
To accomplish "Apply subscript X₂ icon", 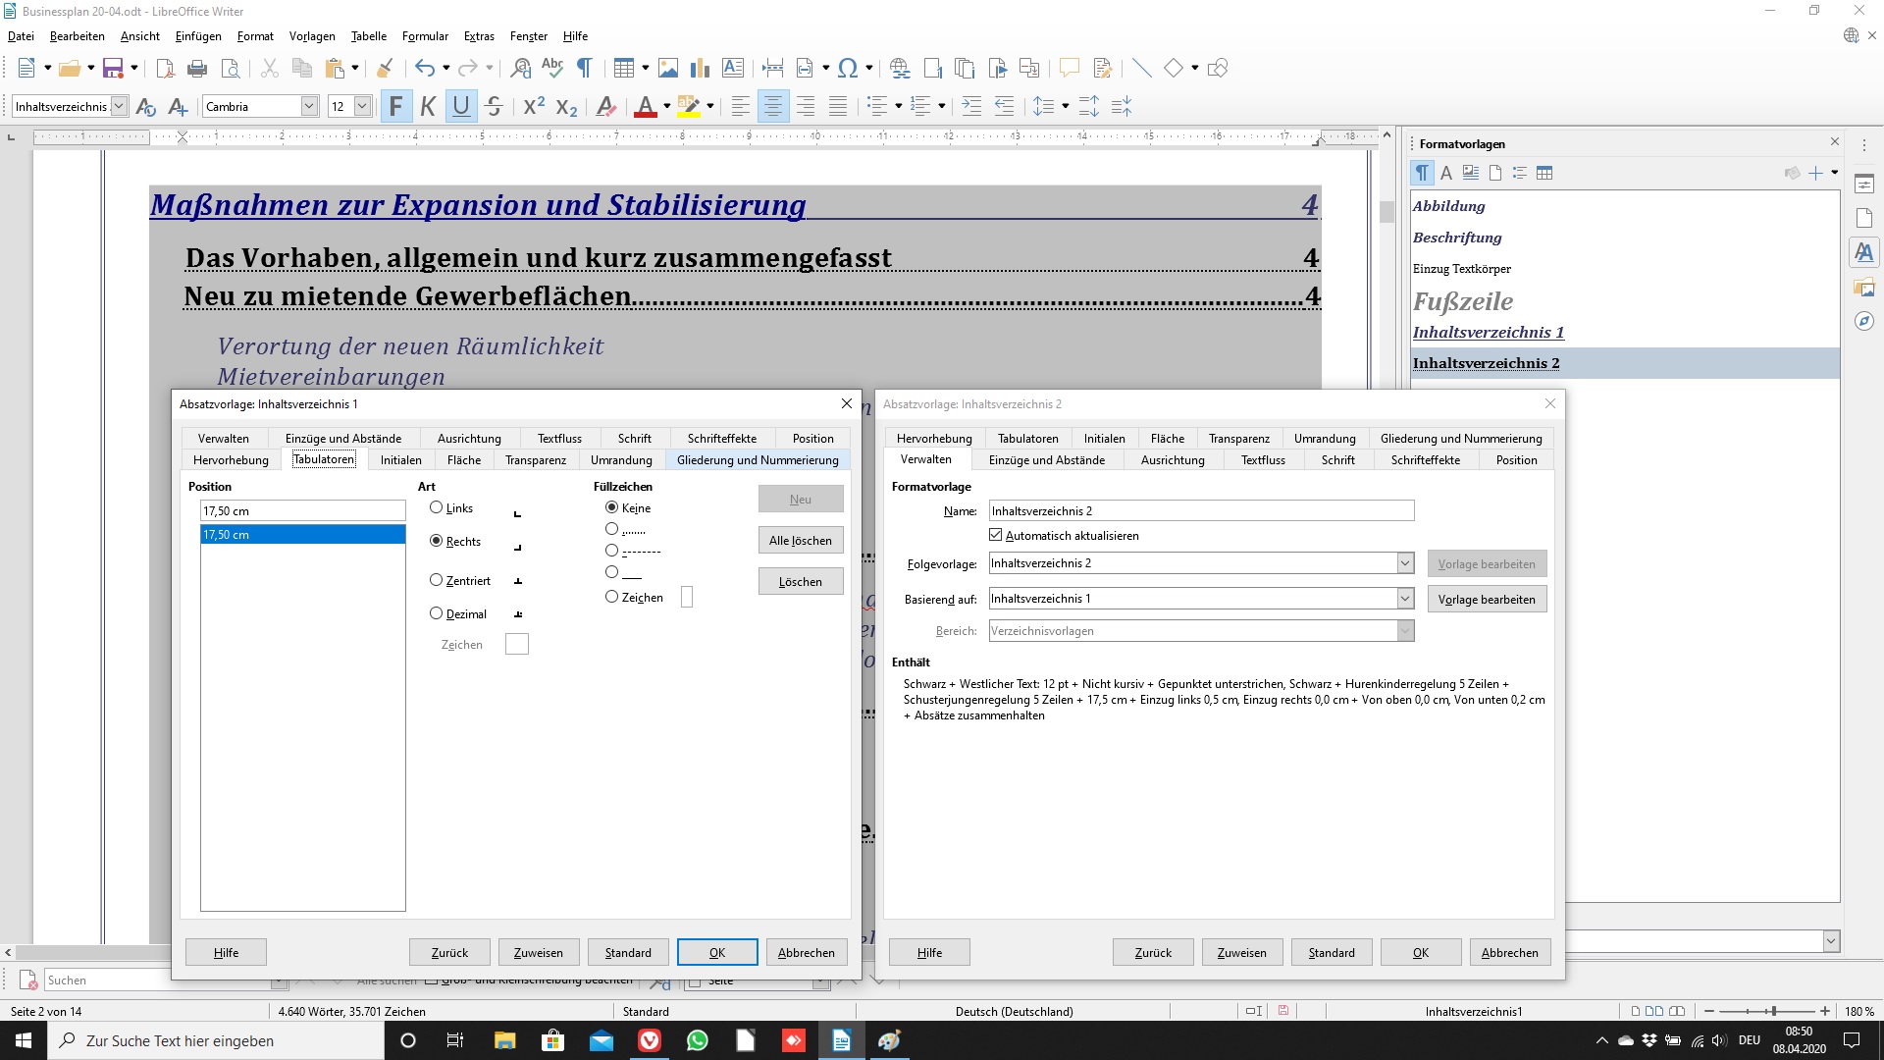I will coord(566,106).
